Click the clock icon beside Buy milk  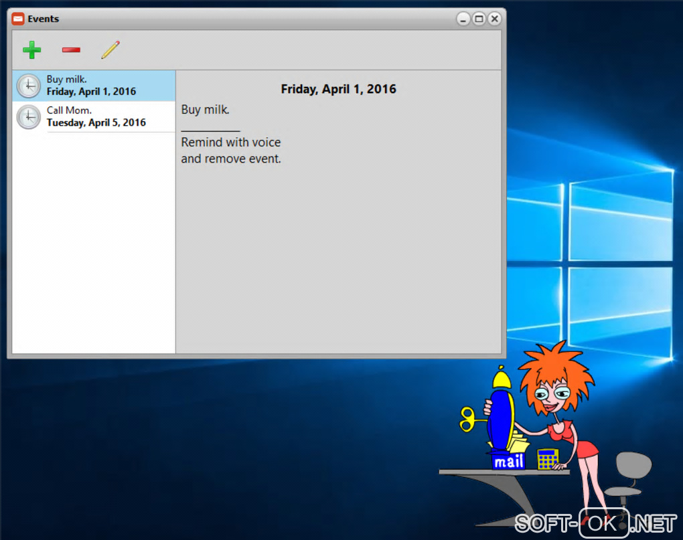(x=29, y=86)
